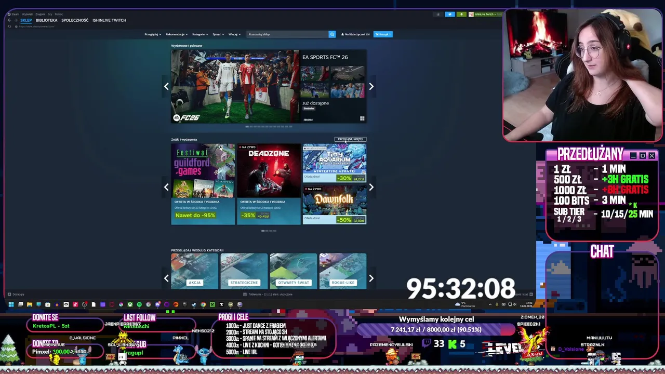Switch to BIBLIOTEKA tab
665x374 pixels.
pos(47,20)
